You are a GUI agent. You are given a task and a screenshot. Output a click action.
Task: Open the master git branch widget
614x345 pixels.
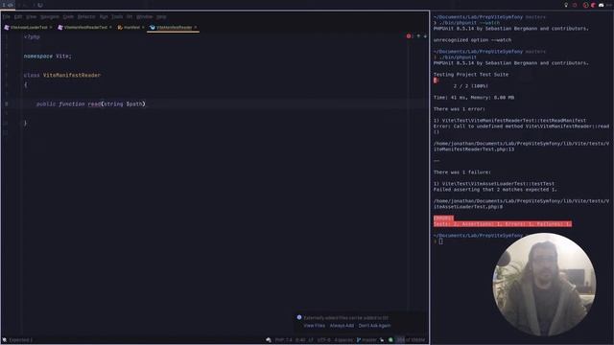click(366, 340)
